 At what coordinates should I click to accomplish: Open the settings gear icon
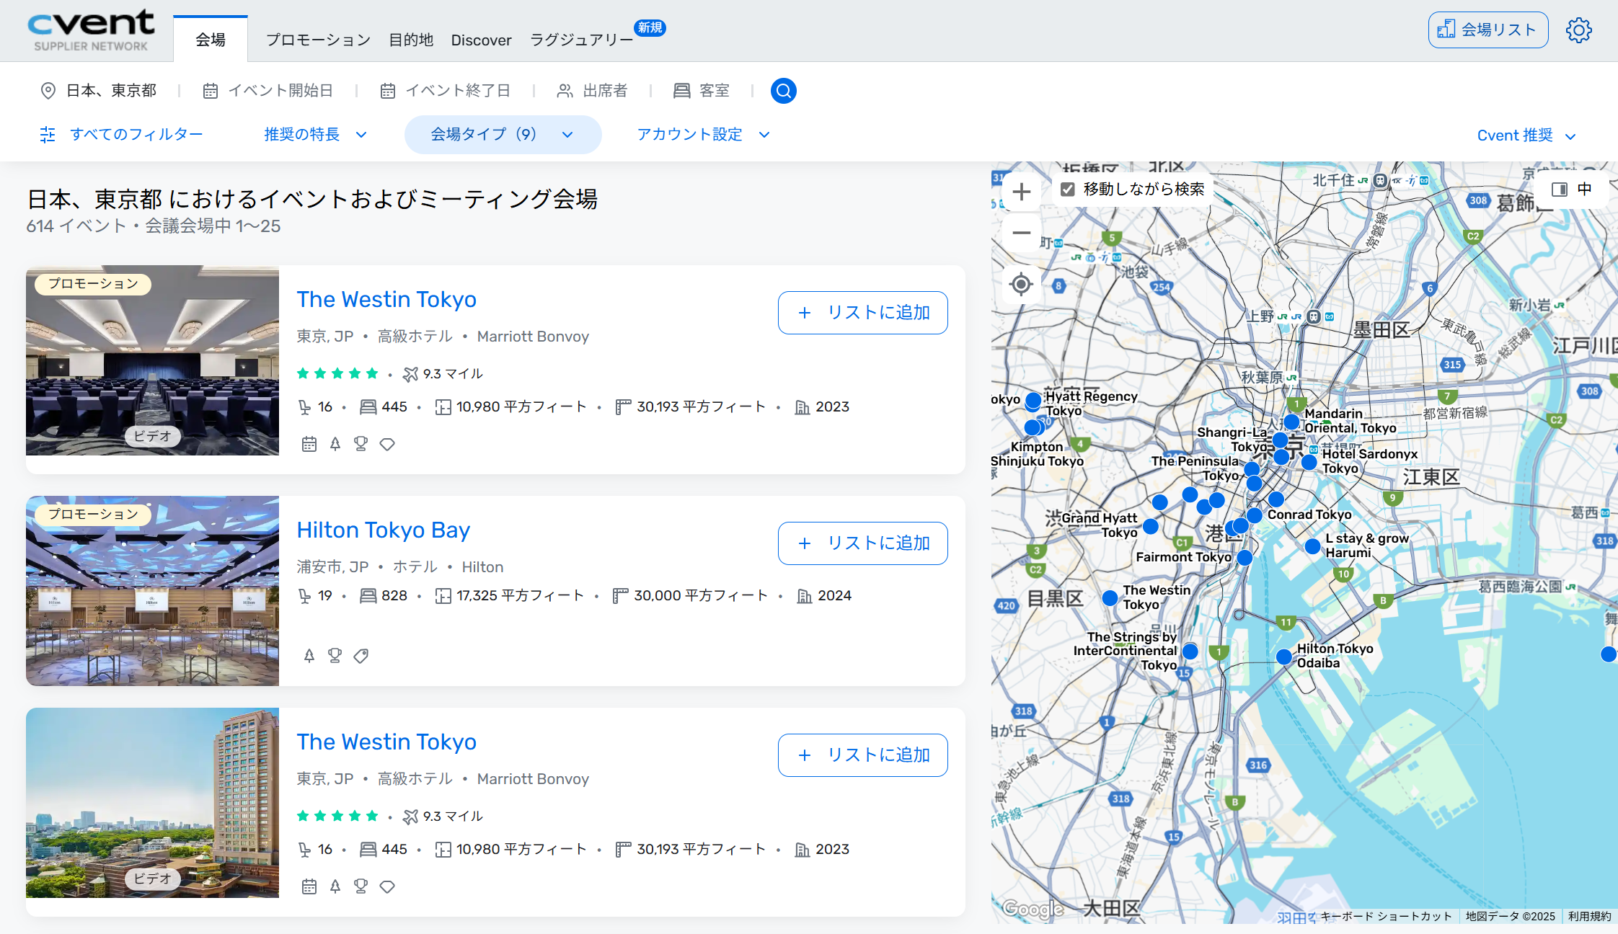tap(1578, 30)
